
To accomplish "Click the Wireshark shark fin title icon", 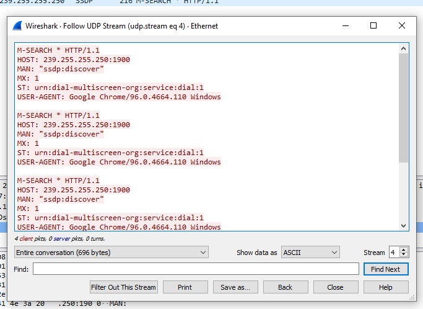I will (17, 26).
